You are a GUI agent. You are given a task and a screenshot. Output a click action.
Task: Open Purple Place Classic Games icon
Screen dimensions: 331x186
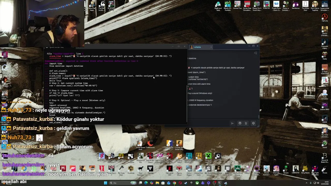(276, 6)
